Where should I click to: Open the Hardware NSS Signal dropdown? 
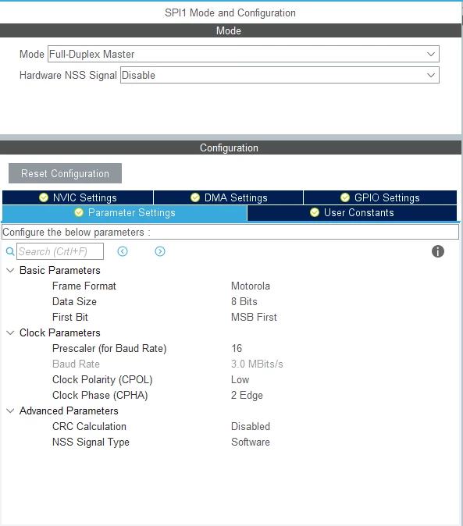pos(280,75)
